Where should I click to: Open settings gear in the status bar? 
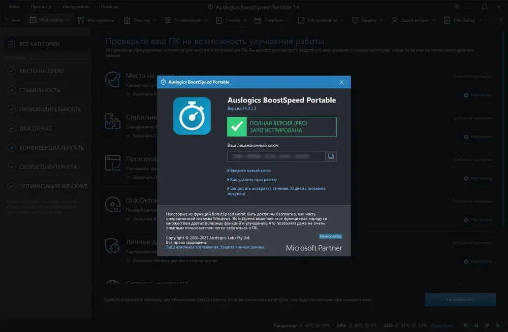point(487,325)
